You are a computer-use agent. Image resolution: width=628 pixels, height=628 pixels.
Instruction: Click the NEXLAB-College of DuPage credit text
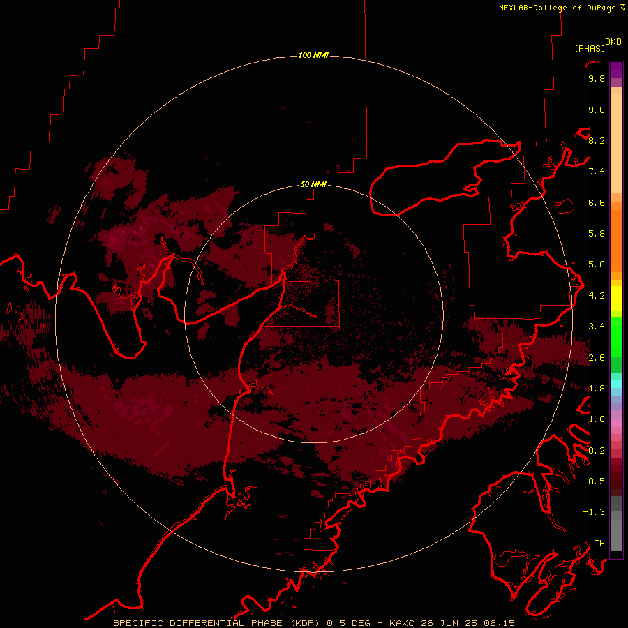coord(562,8)
